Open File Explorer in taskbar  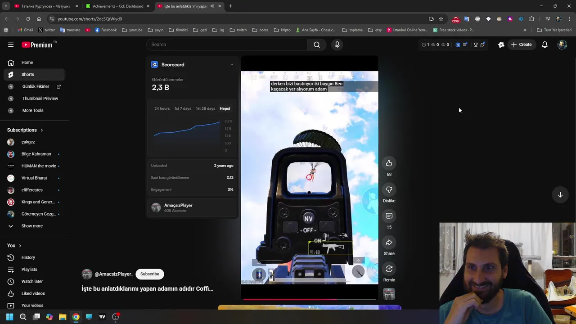click(x=63, y=317)
